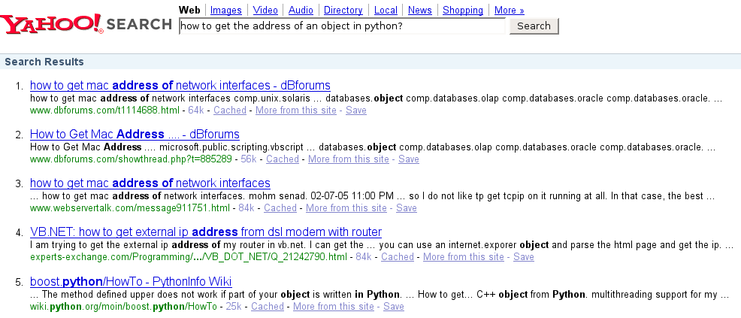The image size is (741, 318).
Task: Open the News search tab
Action: [x=419, y=11]
